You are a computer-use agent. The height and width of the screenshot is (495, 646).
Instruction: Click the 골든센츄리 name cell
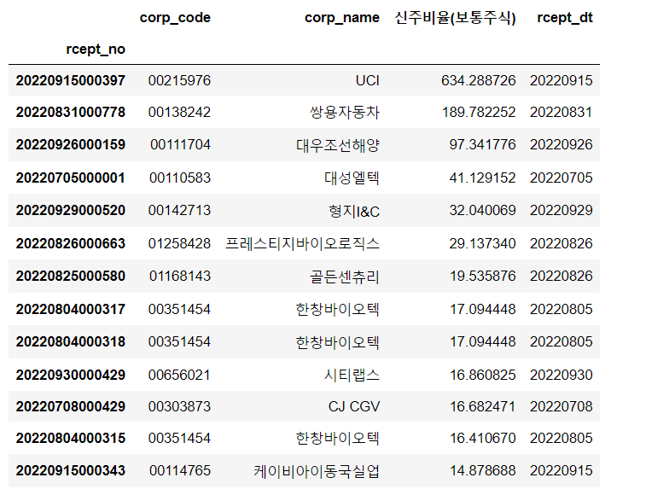coord(345,277)
